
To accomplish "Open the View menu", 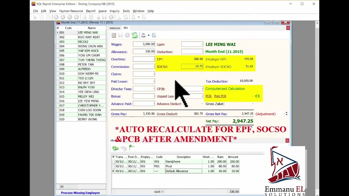I will pyautogui.click(x=53, y=11).
